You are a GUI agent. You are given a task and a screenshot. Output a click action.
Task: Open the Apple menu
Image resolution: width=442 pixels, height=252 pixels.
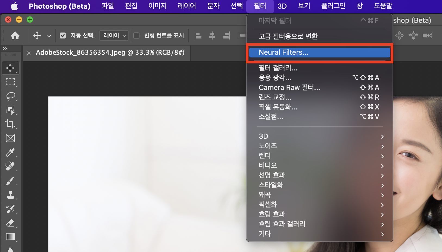(14, 6)
